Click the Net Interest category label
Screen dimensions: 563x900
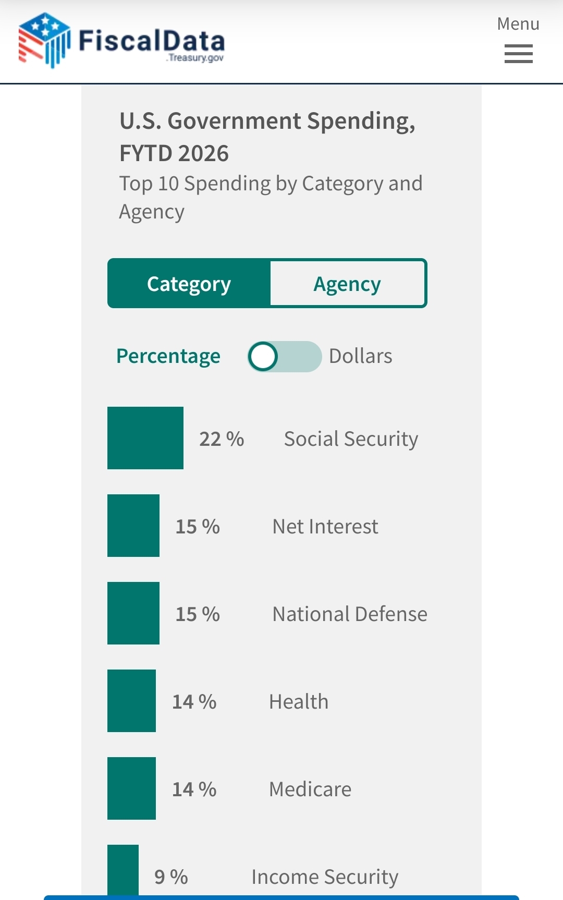click(x=325, y=527)
